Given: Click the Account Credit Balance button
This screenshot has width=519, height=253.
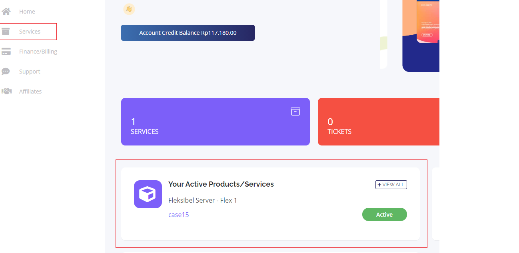Looking at the screenshot, I should pos(188,33).
